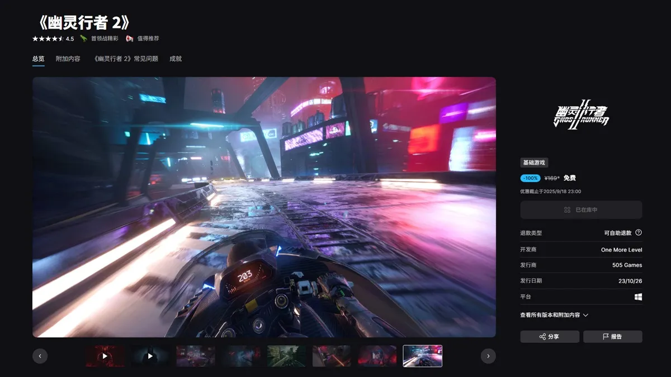Click the 优惠截止于2025/9/18 23:00 text
The width and height of the screenshot is (671, 377).
point(551,191)
